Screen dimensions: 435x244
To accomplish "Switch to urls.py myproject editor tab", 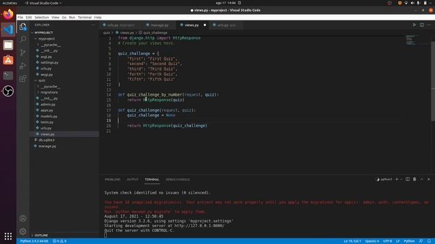I will [120, 25].
